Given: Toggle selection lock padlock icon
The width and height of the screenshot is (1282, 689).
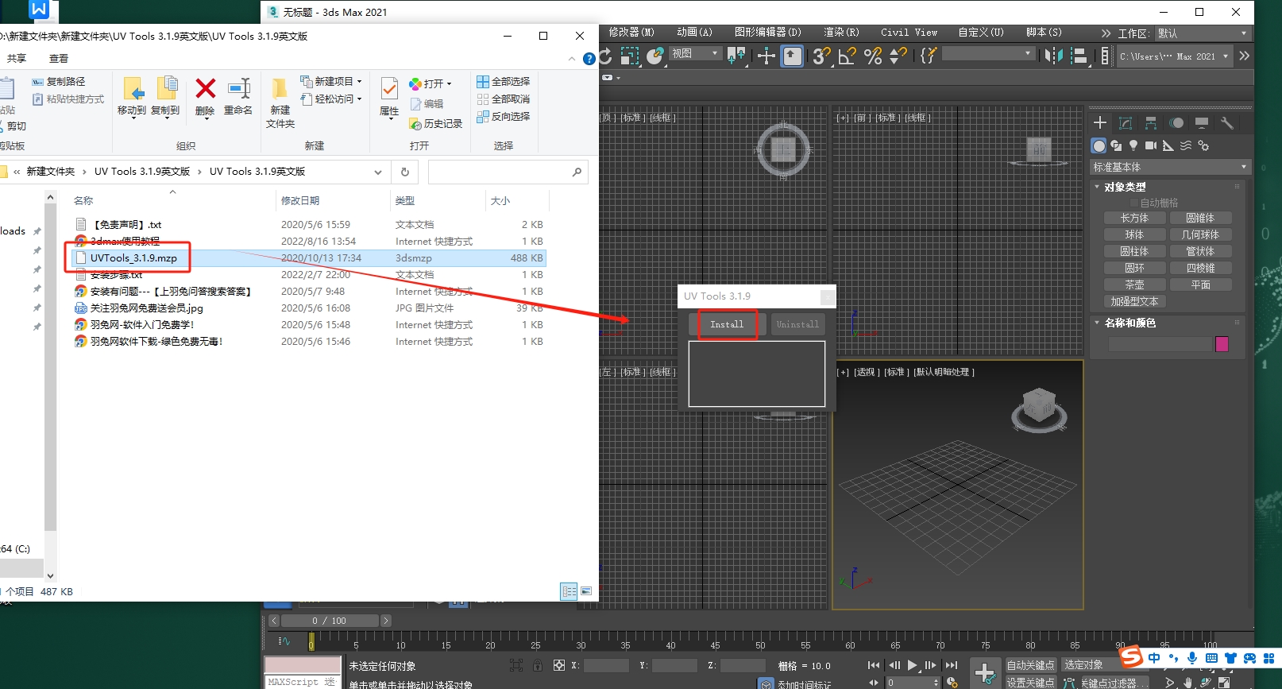Looking at the screenshot, I should pyautogui.click(x=538, y=665).
